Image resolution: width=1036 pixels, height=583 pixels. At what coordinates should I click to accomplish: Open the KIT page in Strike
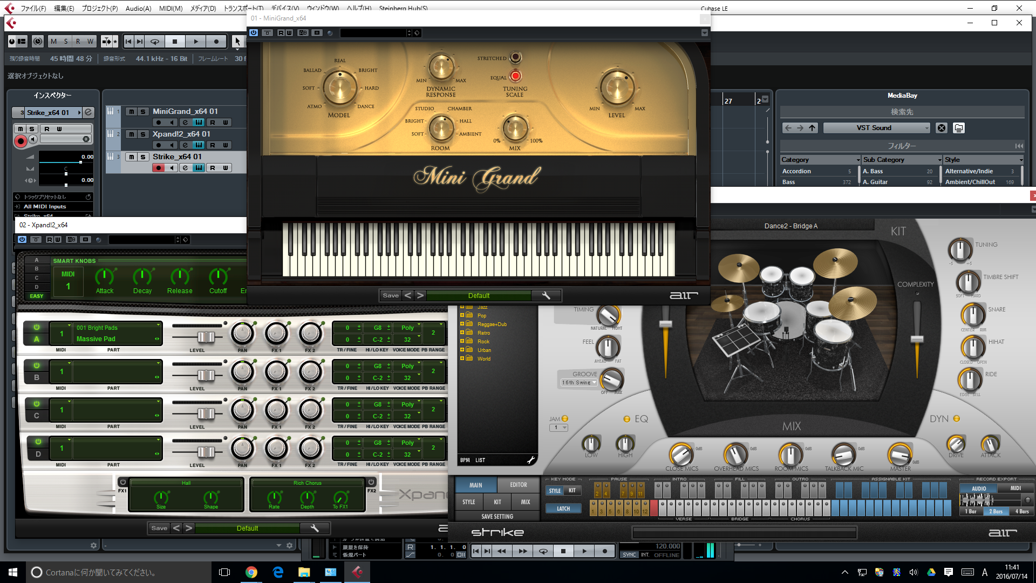pos(497,502)
